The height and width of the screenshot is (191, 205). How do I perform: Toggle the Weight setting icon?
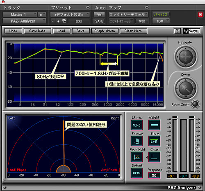point(154,125)
